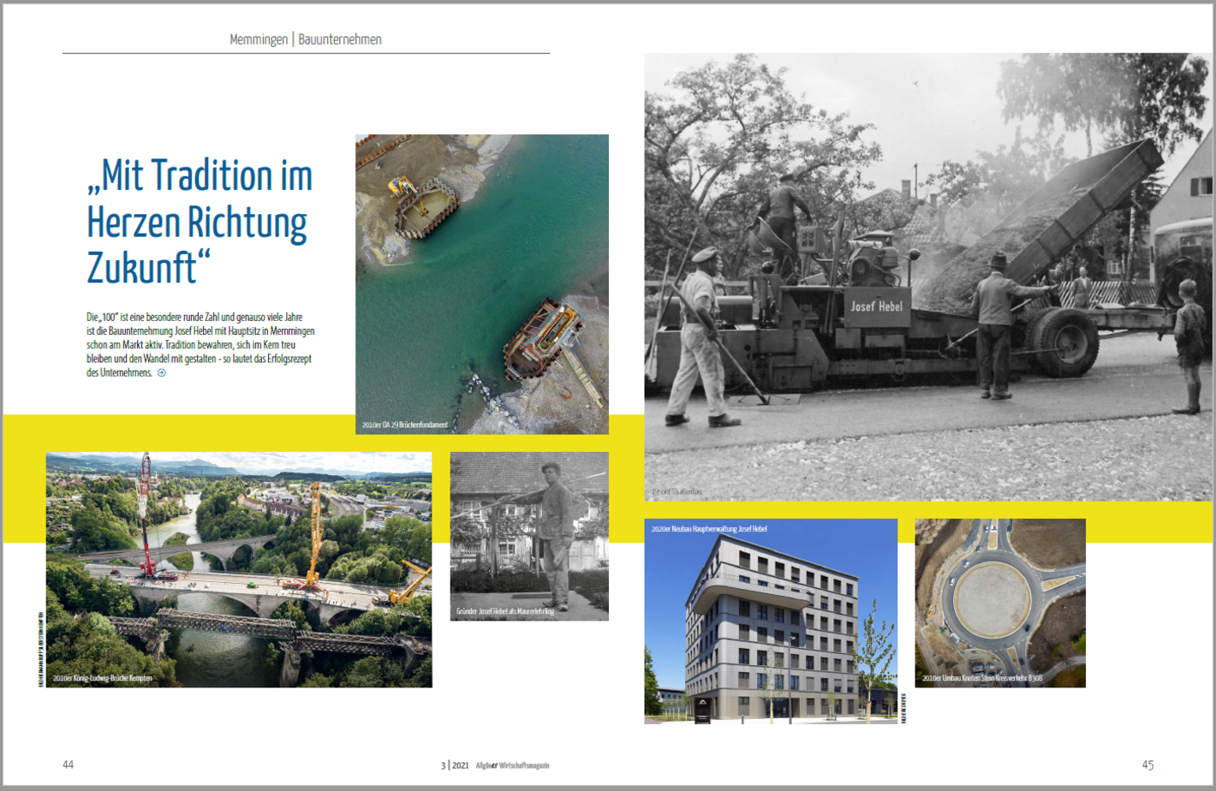Click caption "Gründer Josef Hebel als Maurerlehrling"
Image resolution: width=1216 pixels, height=791 pixels.
point(505,611)
